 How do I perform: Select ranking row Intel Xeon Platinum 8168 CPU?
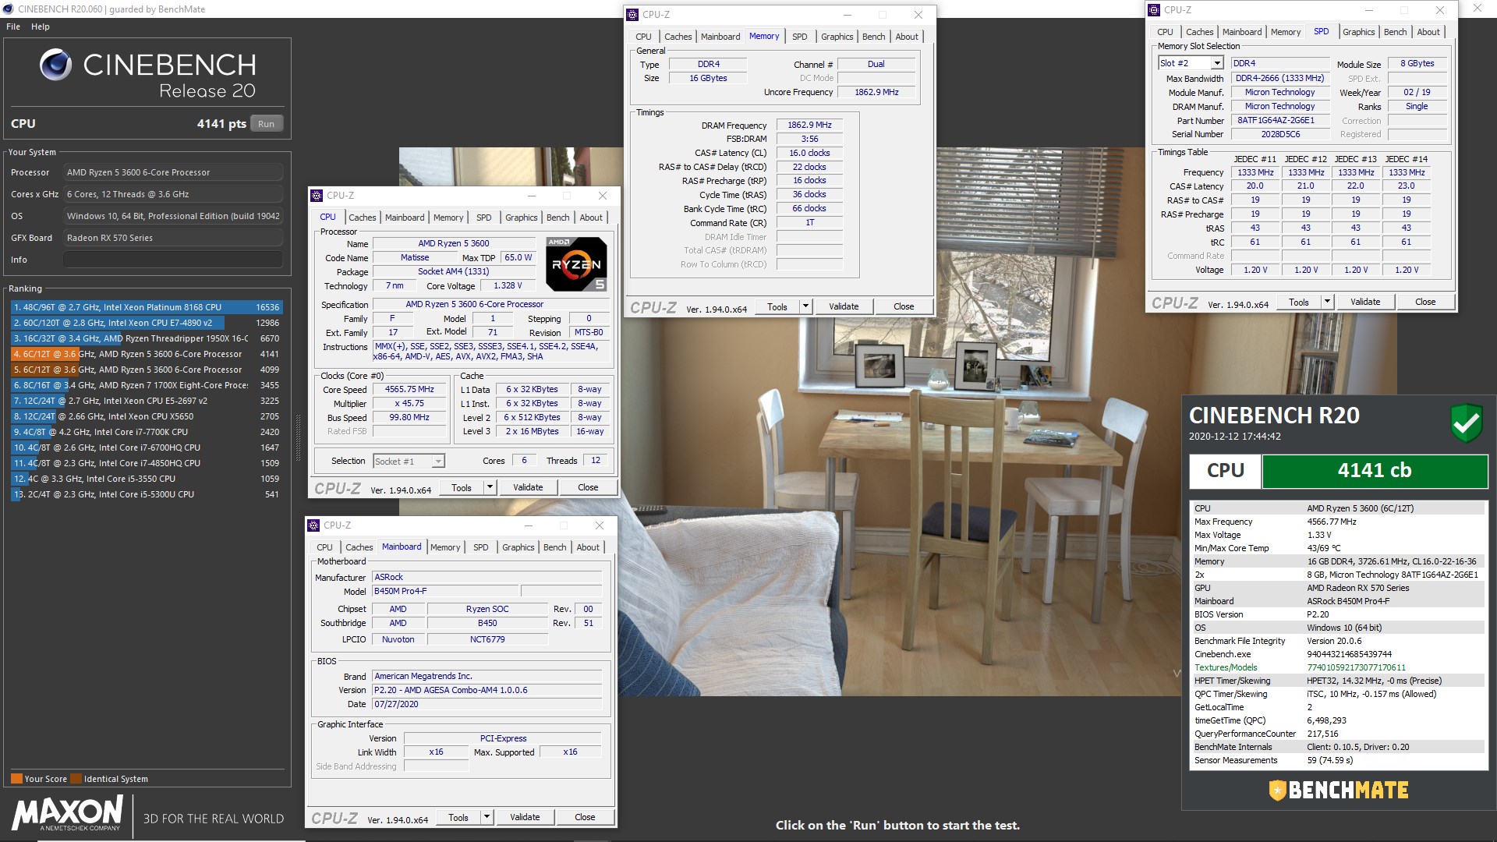tap(146, 307)
